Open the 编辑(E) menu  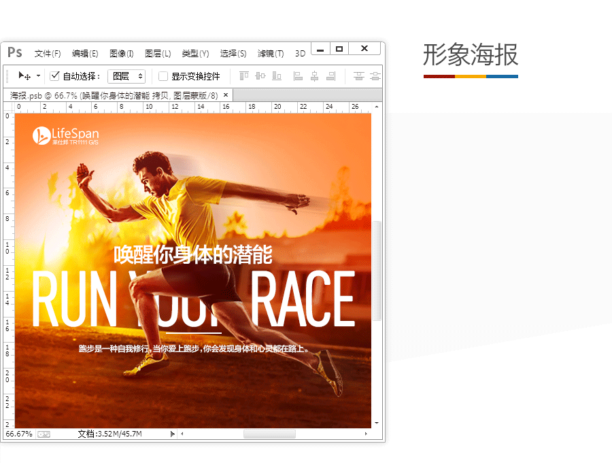coord(85,54)
